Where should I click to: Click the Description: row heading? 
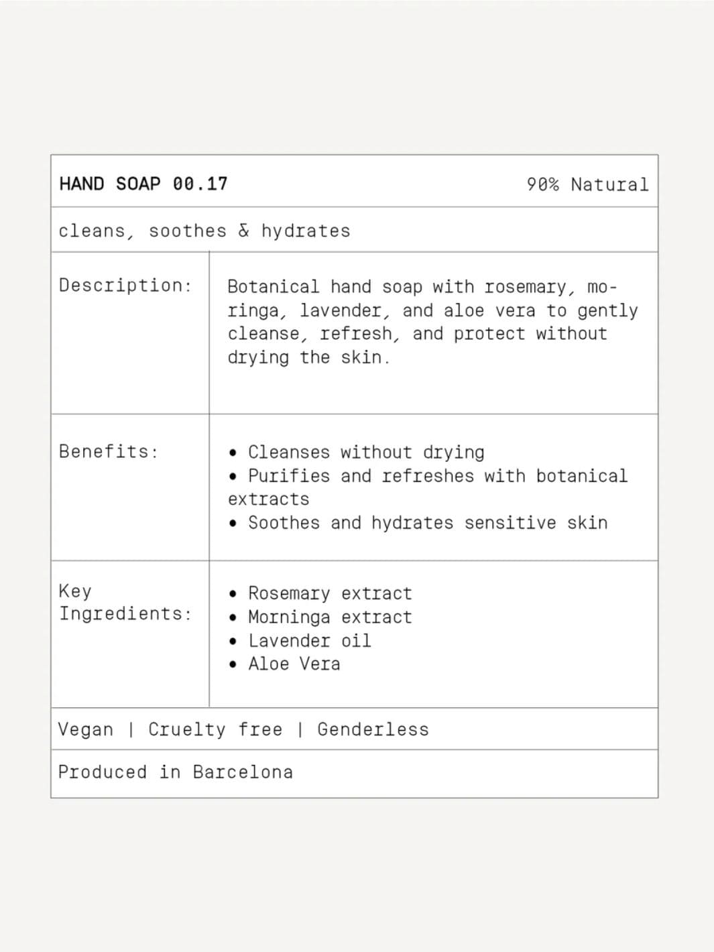tap(125, 286)
